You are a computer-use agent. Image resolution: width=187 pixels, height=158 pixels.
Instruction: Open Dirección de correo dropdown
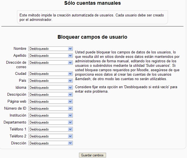point(51,63)
